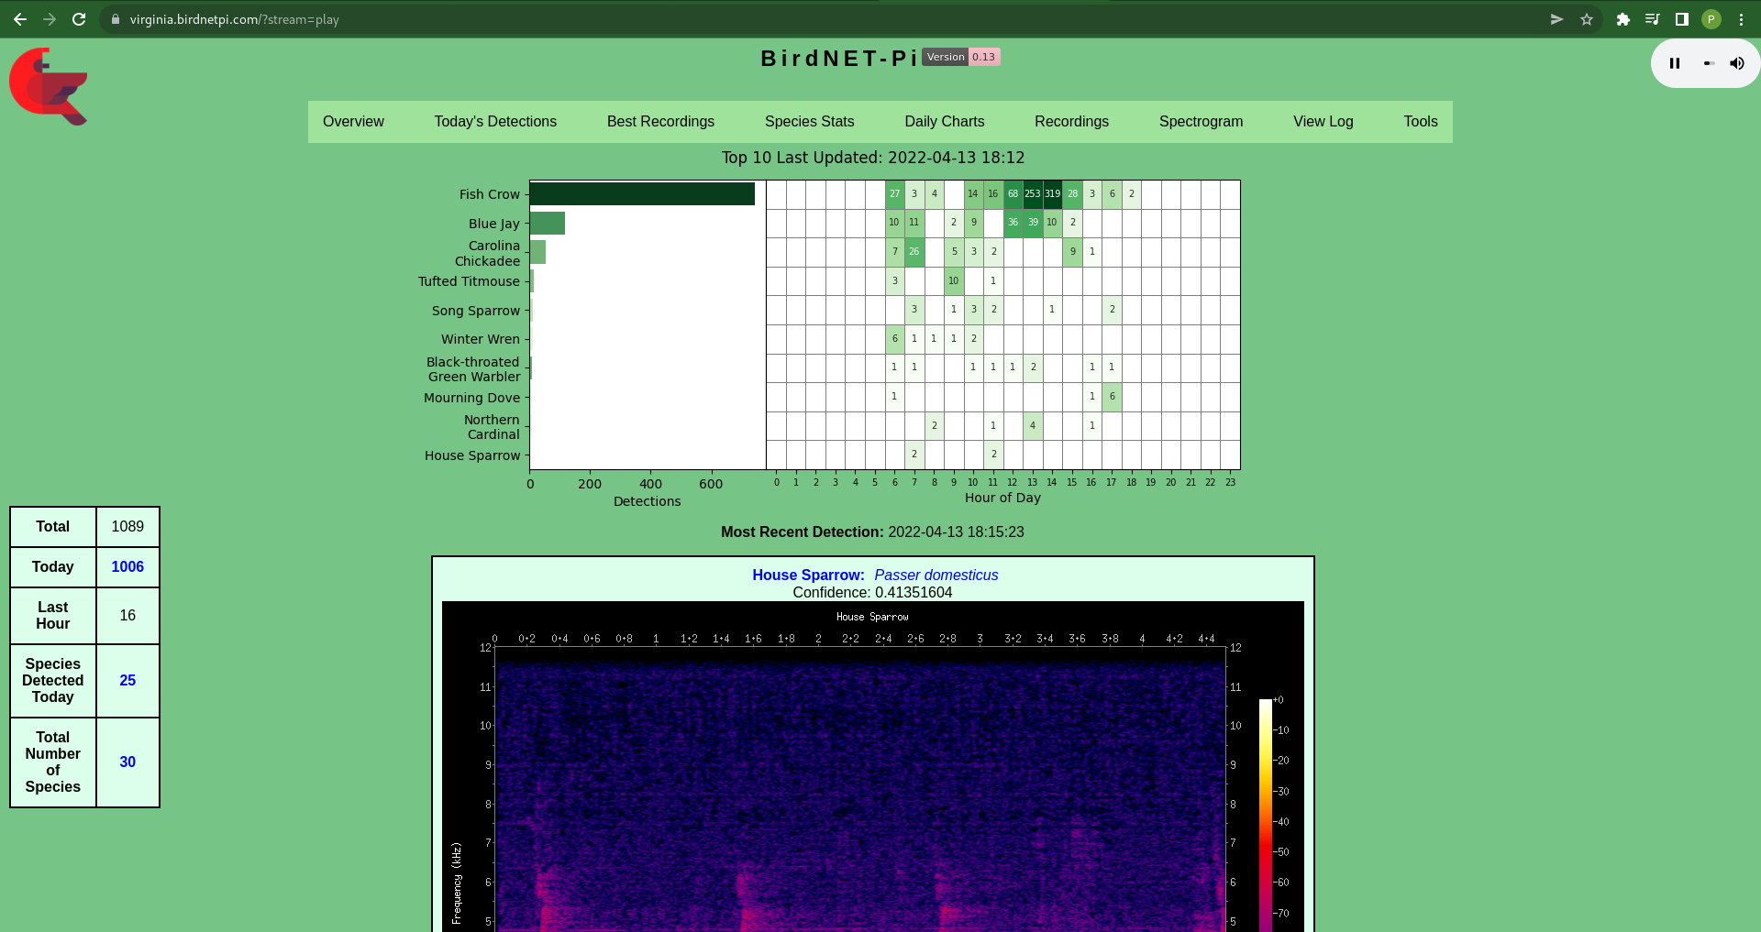Adjust the stream volume slider
Image resolution: width=1761 pixels, height=932 pixels.
tap(1708, 62)
